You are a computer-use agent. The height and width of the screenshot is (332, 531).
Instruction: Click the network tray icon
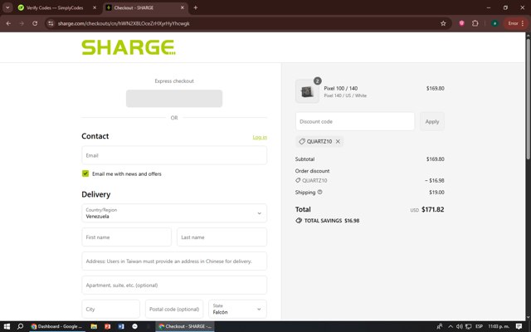[468, 326]
